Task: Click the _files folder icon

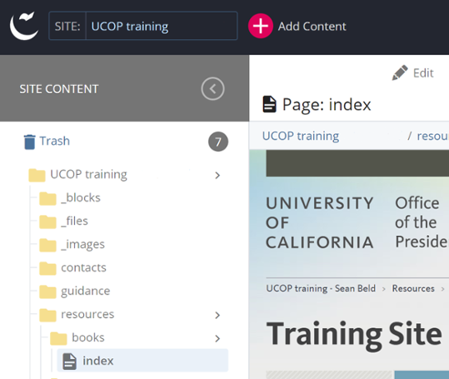Action: 47,222
